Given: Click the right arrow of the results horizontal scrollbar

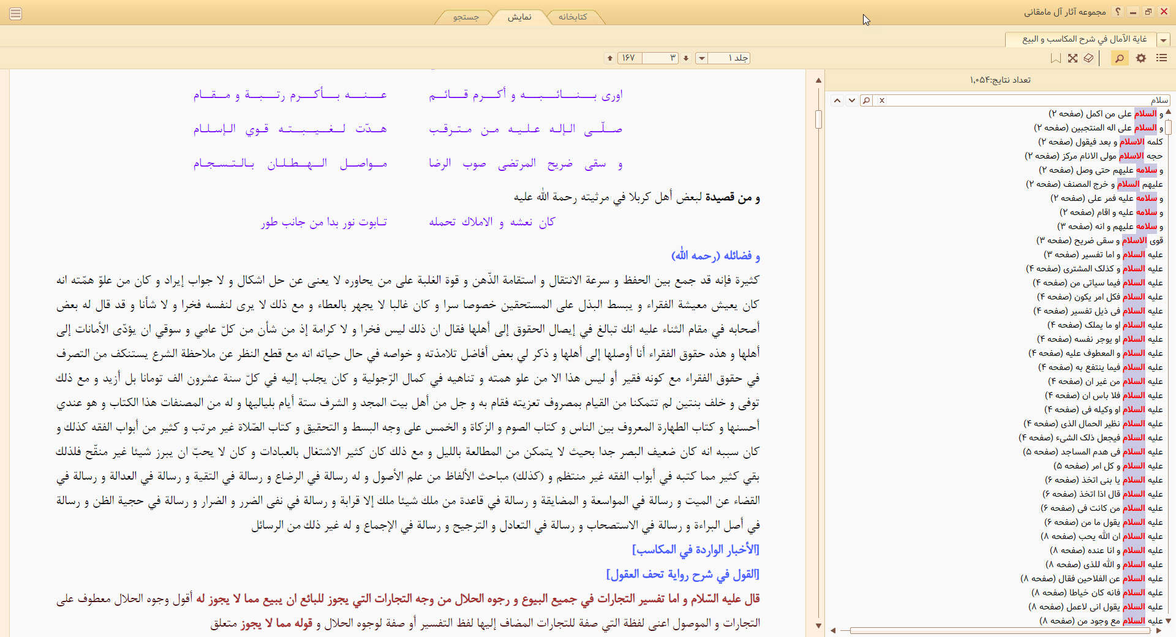Looking at the screenshot, I should (x=1158, y=630).
